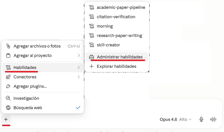
Task: Select Investigación menu entry
Action: tap(43, 98)
